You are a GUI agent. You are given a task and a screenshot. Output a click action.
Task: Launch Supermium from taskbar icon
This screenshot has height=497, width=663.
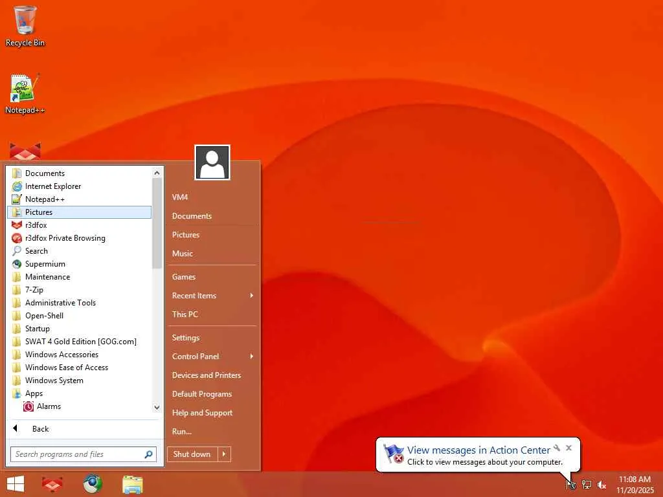click(x=92, y=484)
